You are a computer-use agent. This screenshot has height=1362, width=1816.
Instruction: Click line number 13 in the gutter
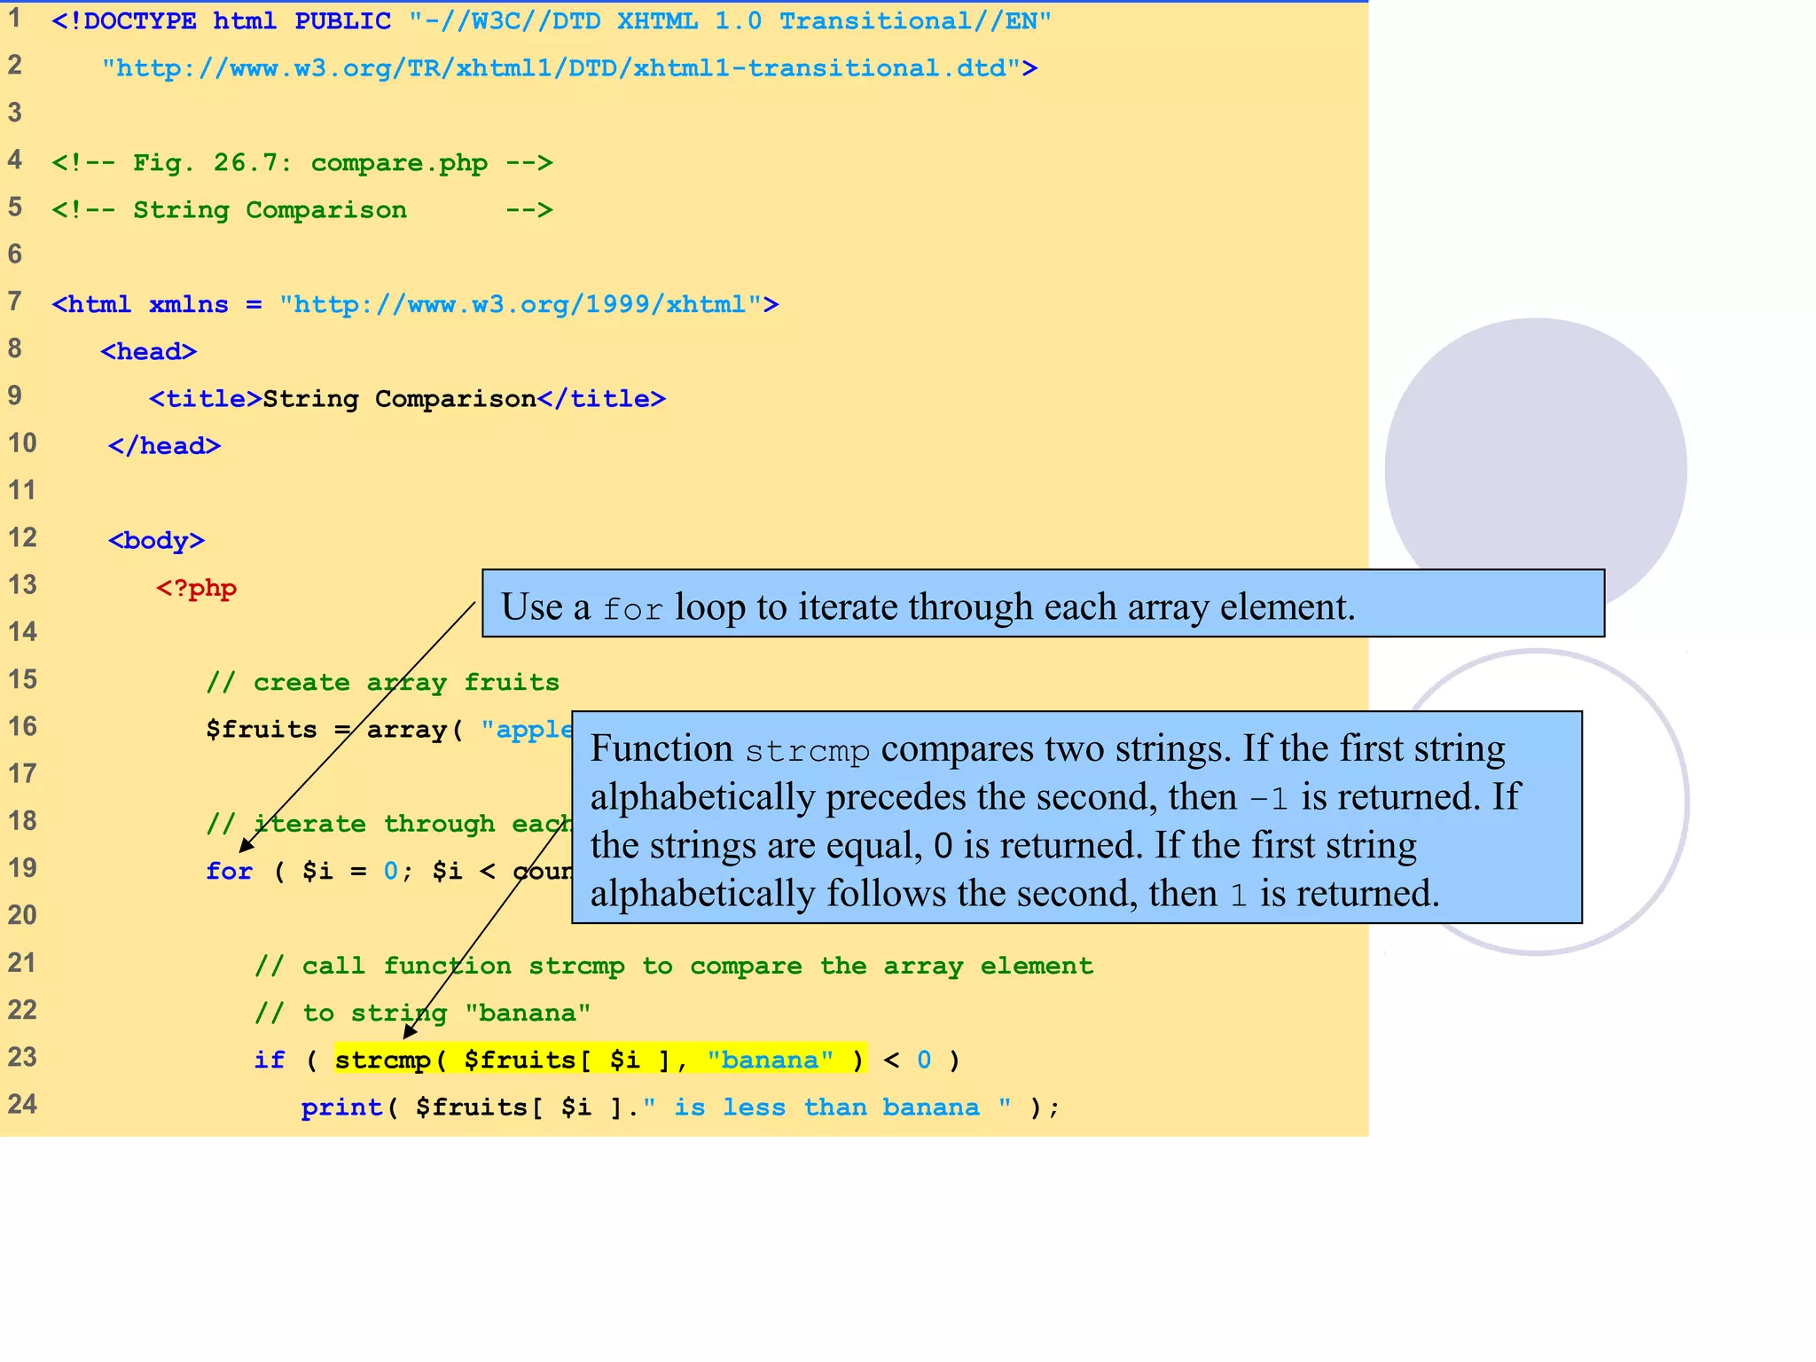point(23,585)
